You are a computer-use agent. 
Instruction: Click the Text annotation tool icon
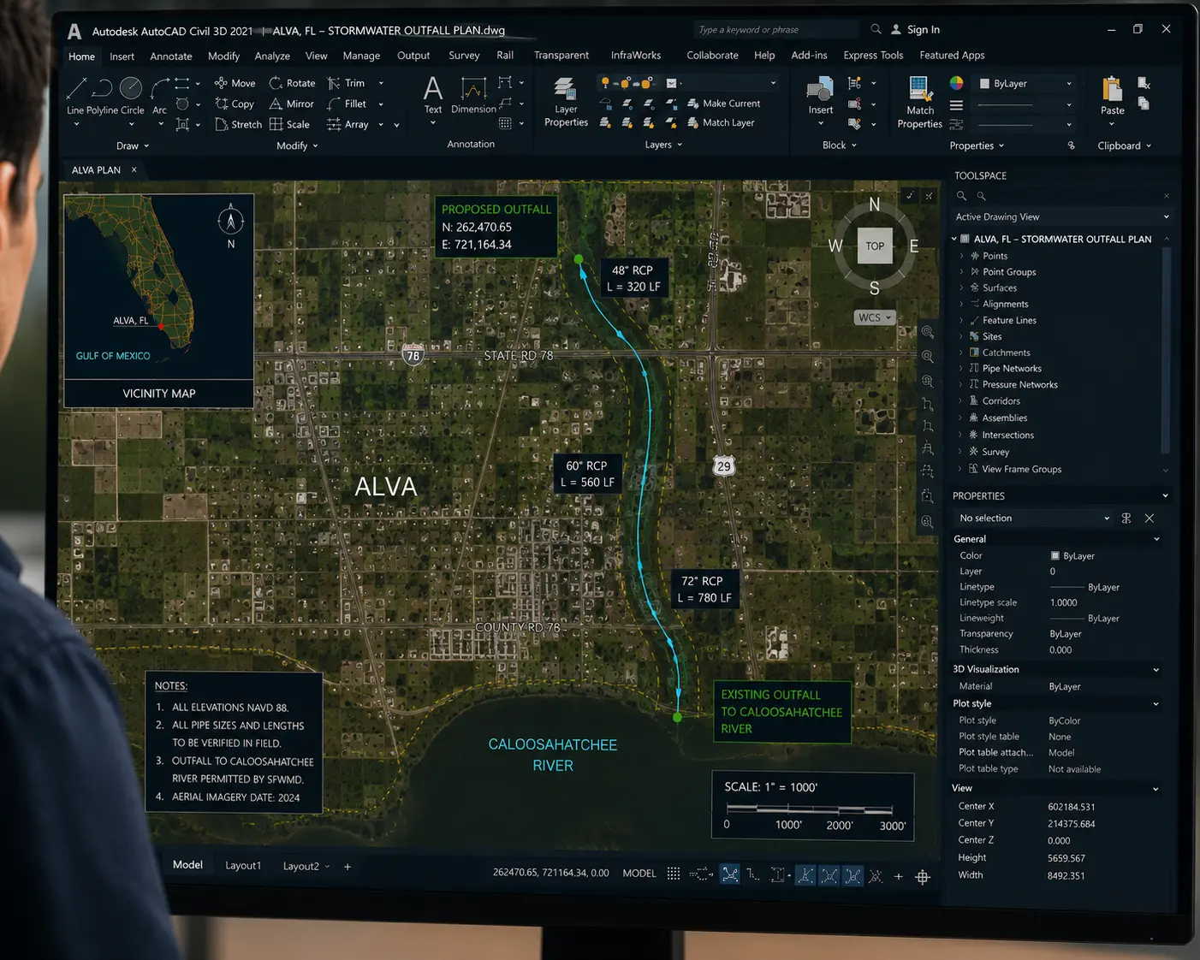(433, 88)
